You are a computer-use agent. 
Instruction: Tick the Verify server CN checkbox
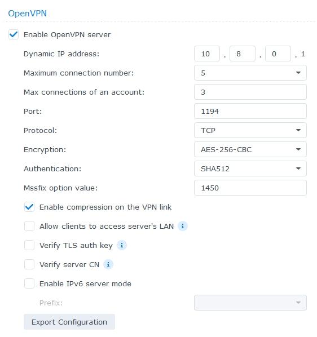(29, 264)
